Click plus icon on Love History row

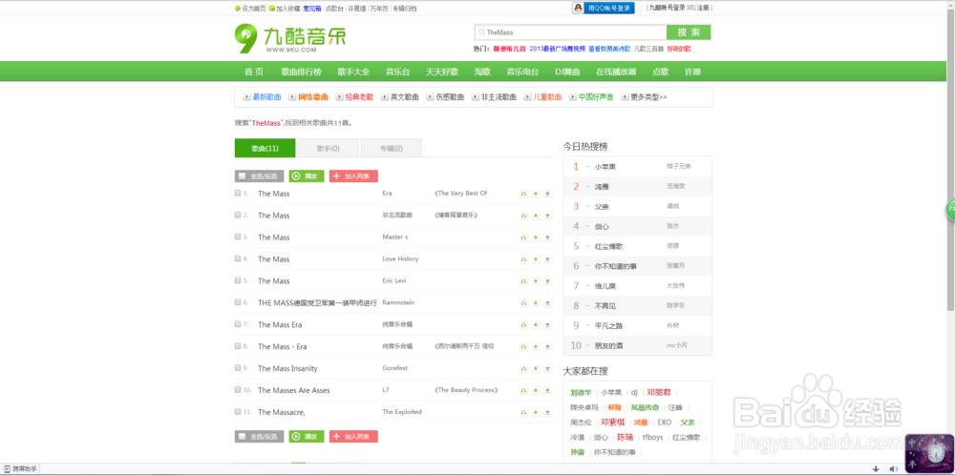536,259
